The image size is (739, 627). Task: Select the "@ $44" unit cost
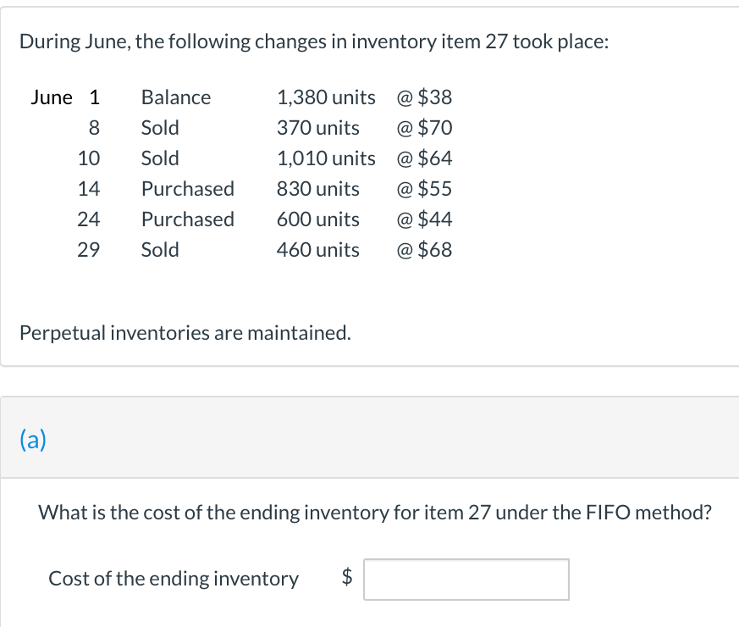click(424, 219)
